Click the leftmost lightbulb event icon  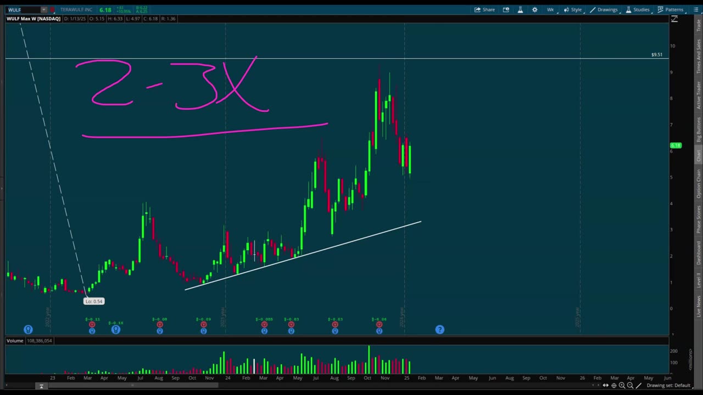tap(28, 329)
